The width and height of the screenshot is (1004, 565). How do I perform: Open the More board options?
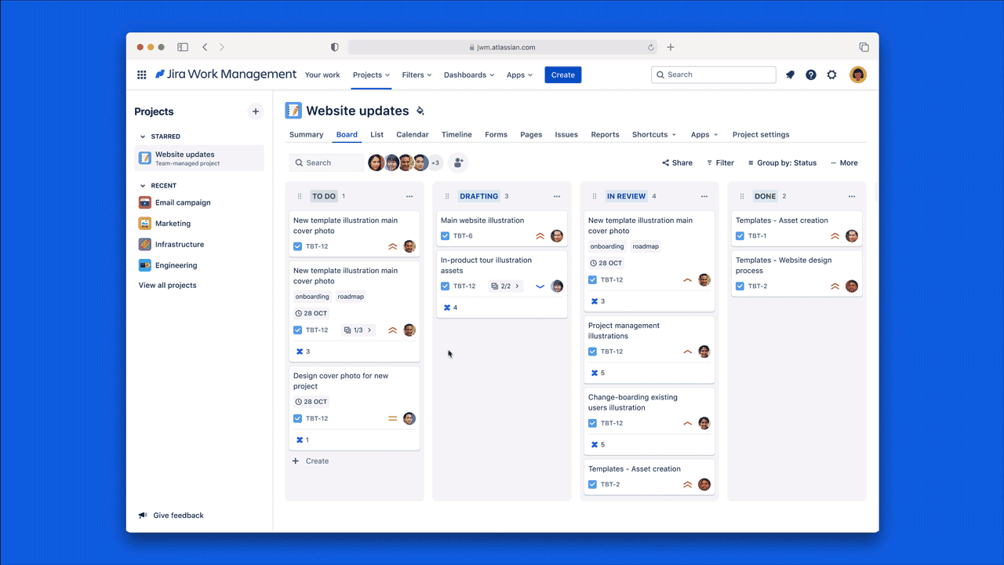point(844,163)
